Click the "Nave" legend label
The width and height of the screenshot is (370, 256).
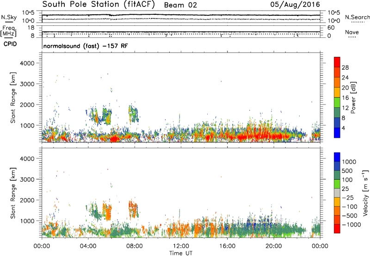(351, 32)
